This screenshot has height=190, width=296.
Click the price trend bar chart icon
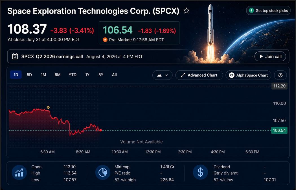(x=19, y=172)
